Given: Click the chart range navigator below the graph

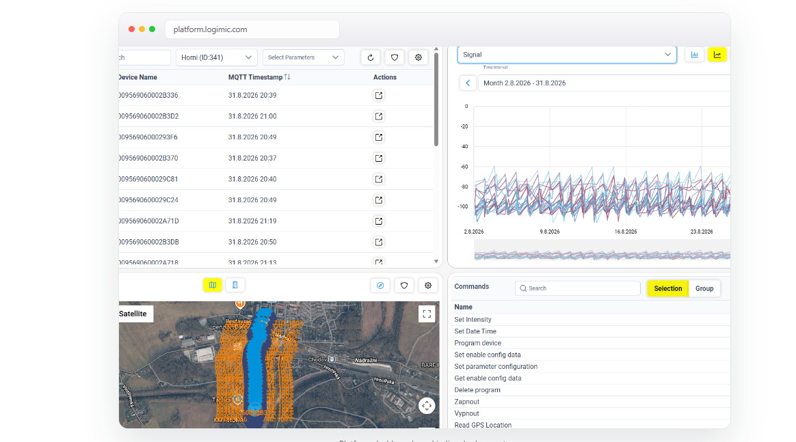Looking at the screenshot, I should pos(602,251).
